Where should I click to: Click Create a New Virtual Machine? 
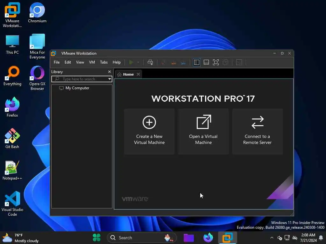coord(149,132)
